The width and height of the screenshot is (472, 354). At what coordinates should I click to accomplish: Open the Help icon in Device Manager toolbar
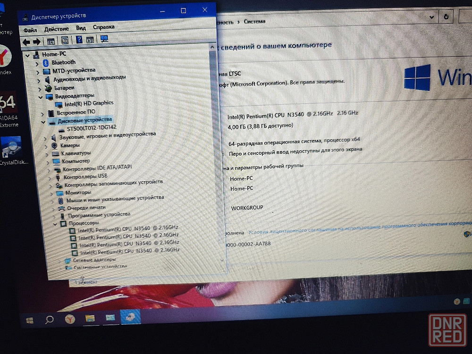coord(79,40)
